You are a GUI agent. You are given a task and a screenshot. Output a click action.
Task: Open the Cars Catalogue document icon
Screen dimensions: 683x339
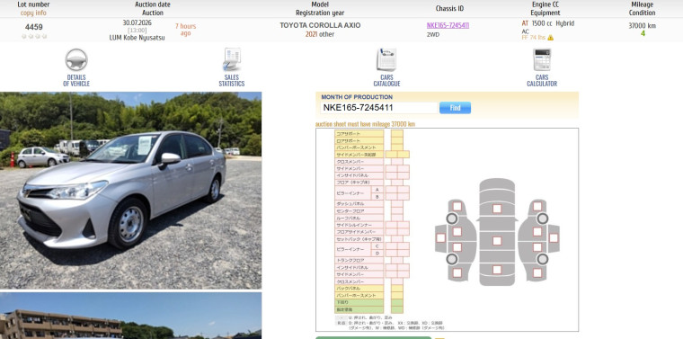[386, 59]
